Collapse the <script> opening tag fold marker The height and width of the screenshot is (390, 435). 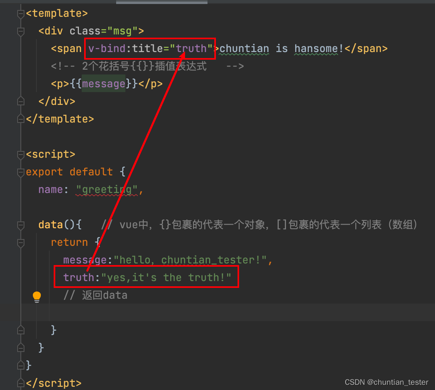pyautogui.click(x=21, y=154)
